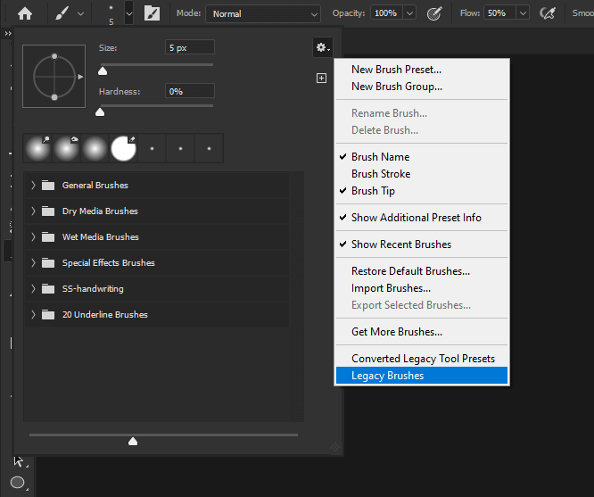
Task: Toggle the Brush Name display option
Action: click(x=380, y=157)
